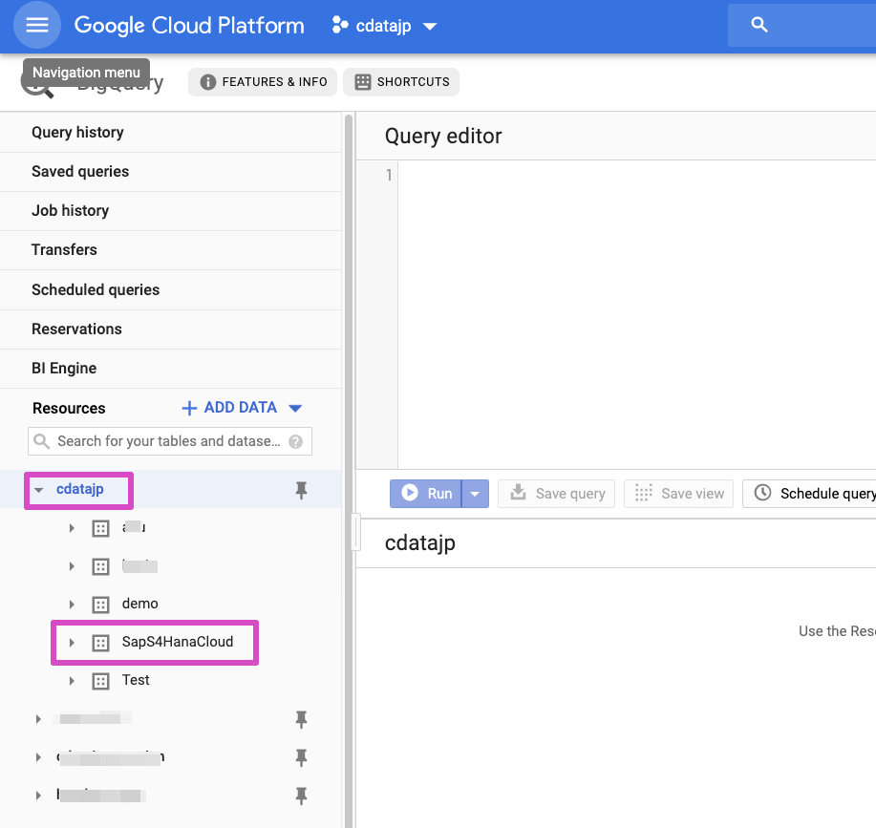Screen dimensions: 876x828
Task: Toggle pin on project below Test dataset
Action: point(301,718)
